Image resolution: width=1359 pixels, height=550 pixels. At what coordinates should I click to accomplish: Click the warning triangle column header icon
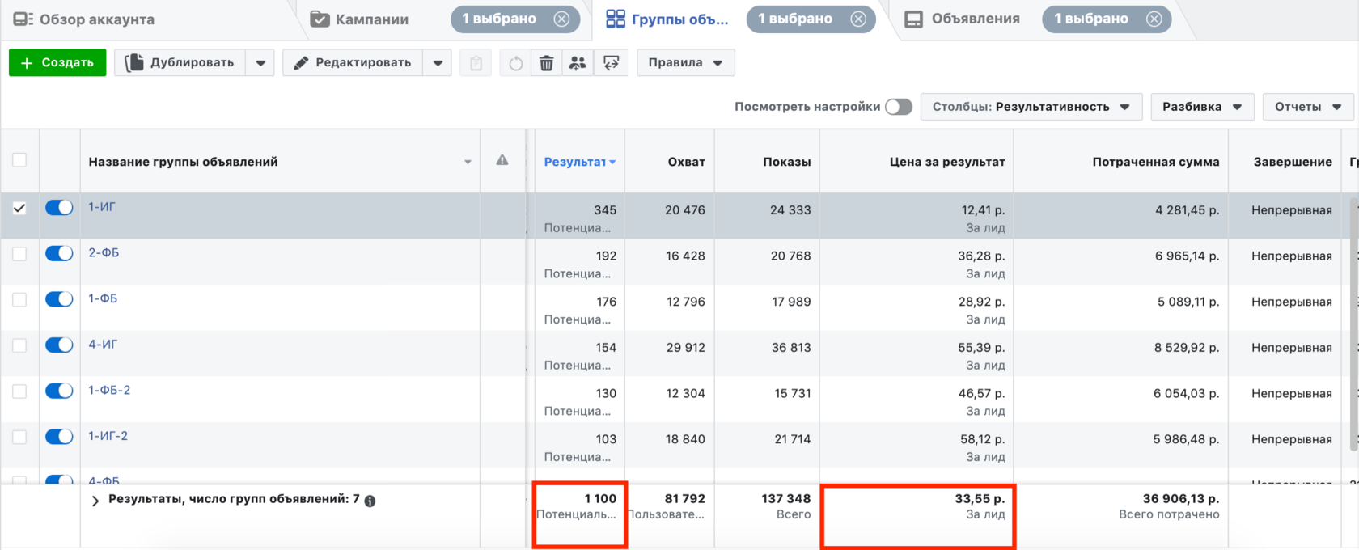[x=502, y=160]
